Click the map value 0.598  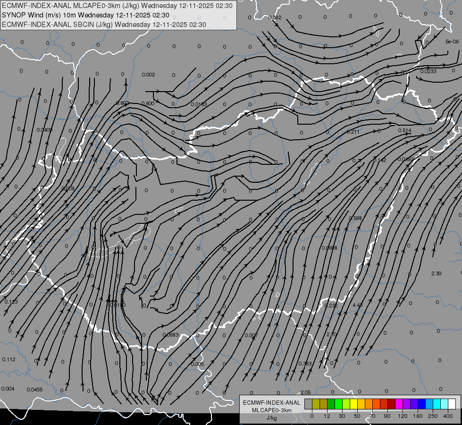pyautogui.click(x=355, y=218)
